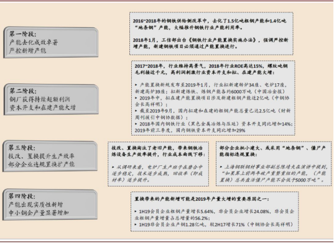Click the bullet arrow before 截至2019年9月
The image size is (334, 243).
[x=136, y=111]
